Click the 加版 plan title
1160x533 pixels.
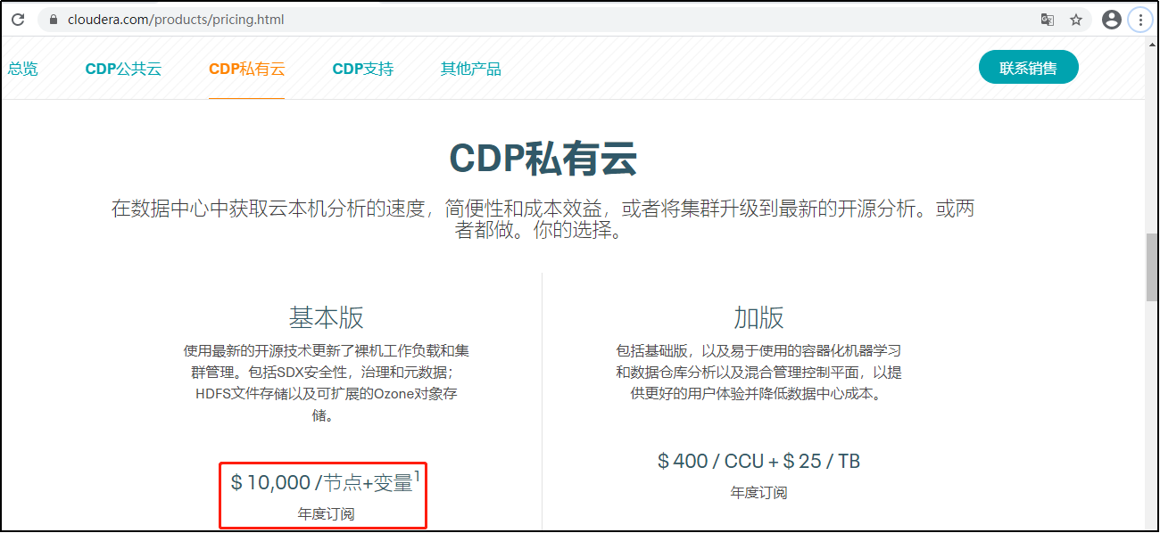[x=759, y=317]
